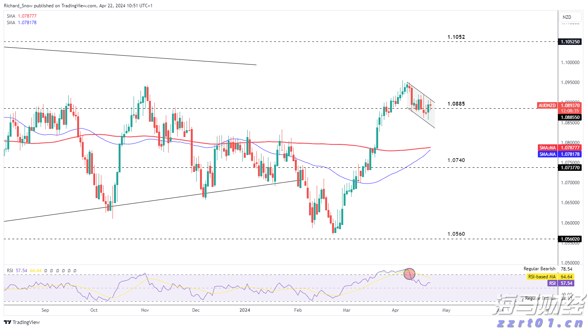Click the 1.085000 price scale value
Screen dimensions: 587x329
pyautogui.click(x=570, y=123)
